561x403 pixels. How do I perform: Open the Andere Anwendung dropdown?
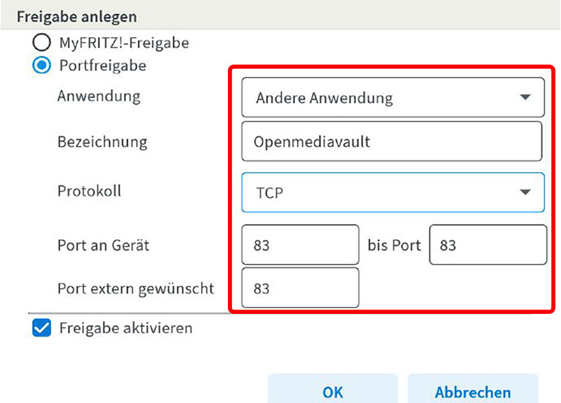click(x=392, y=98)
